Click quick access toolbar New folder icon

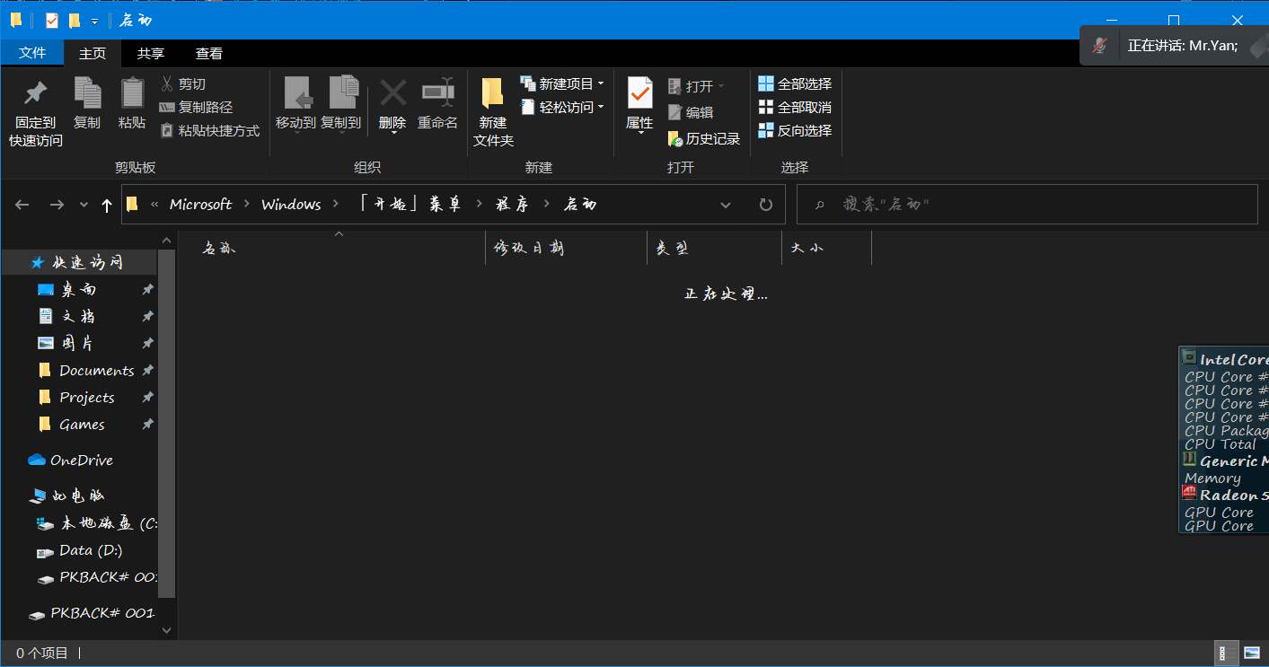pyautogui.click(x=75, y=20)
